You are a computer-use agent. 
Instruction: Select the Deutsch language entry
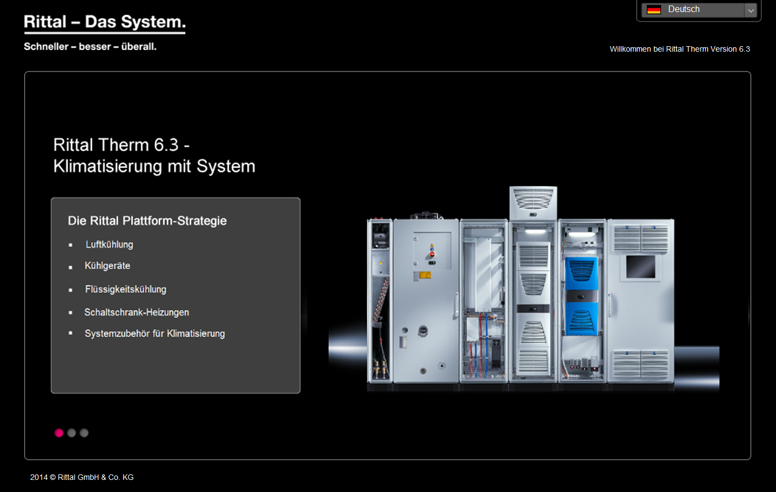[x=684, y=9]
